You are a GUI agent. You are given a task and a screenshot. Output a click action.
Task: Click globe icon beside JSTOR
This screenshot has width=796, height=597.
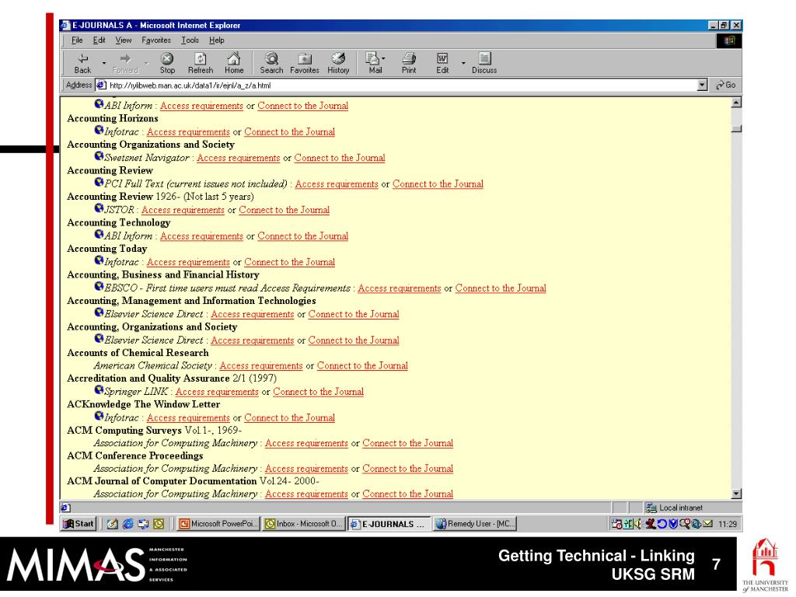click(99, 208)
